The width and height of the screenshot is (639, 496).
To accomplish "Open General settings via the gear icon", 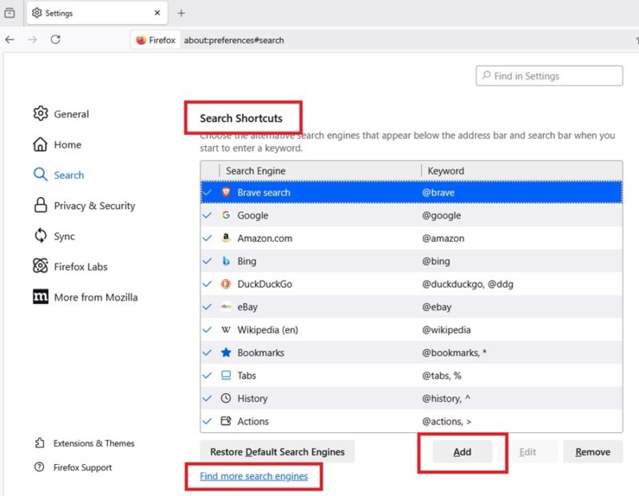I will point(41,114).
